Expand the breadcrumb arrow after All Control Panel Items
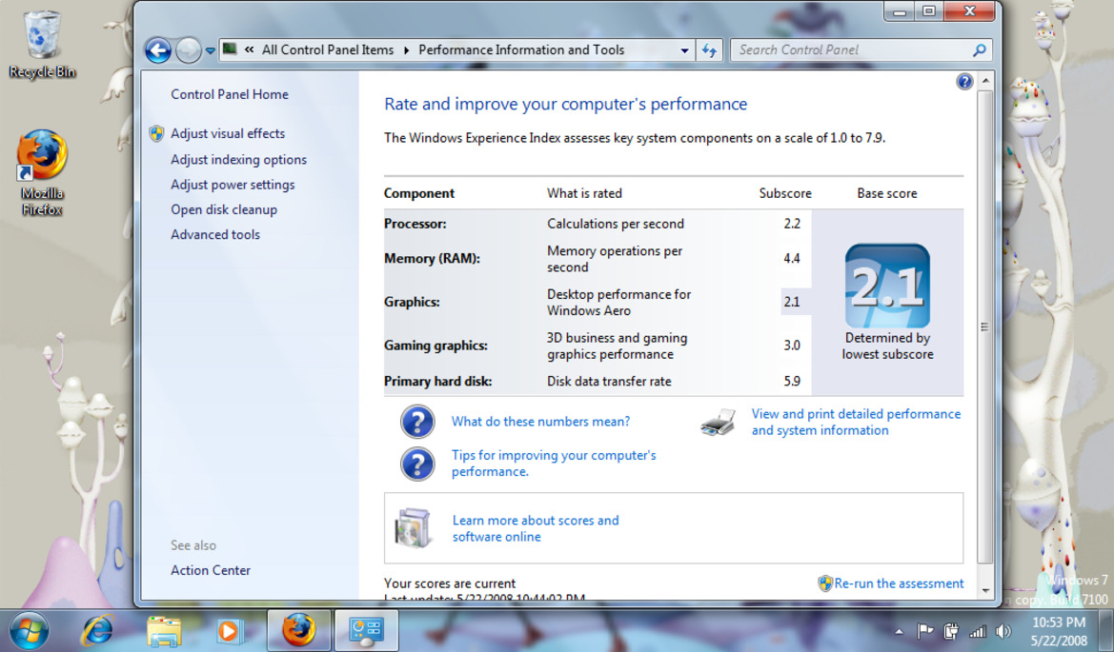Image resolution: width=1114 pixels, height=652 pixels. point(406,50)
